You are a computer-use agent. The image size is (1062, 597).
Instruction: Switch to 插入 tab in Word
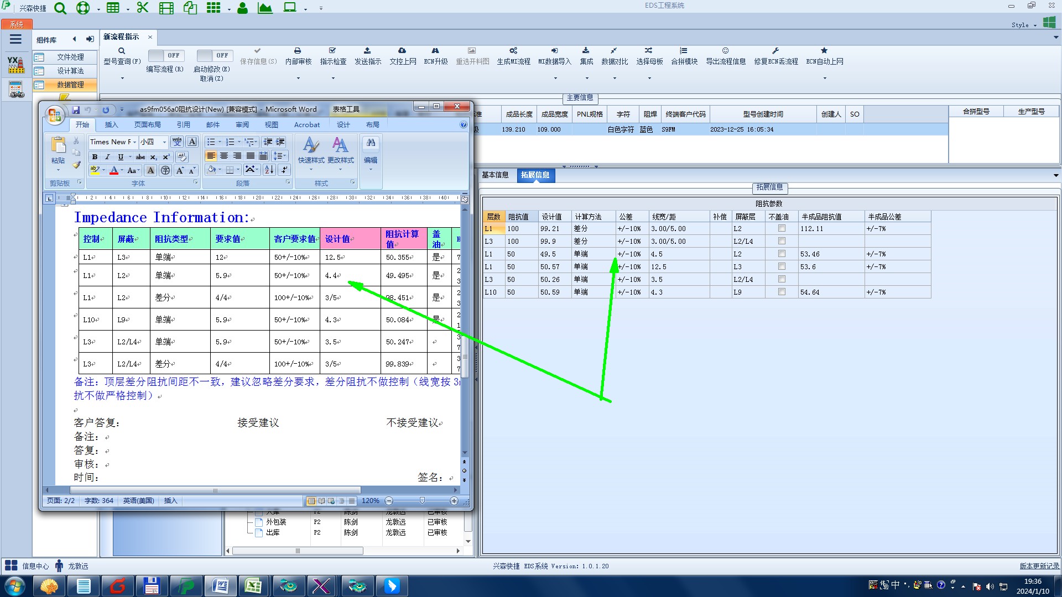111,125
